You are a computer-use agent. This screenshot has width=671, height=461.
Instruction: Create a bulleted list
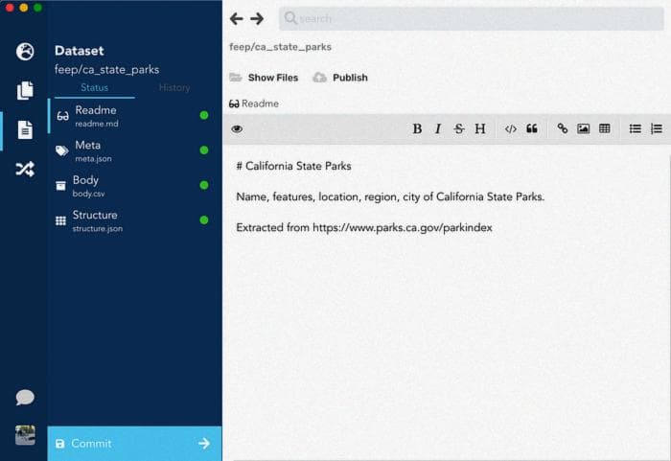(x=635, y=128)
